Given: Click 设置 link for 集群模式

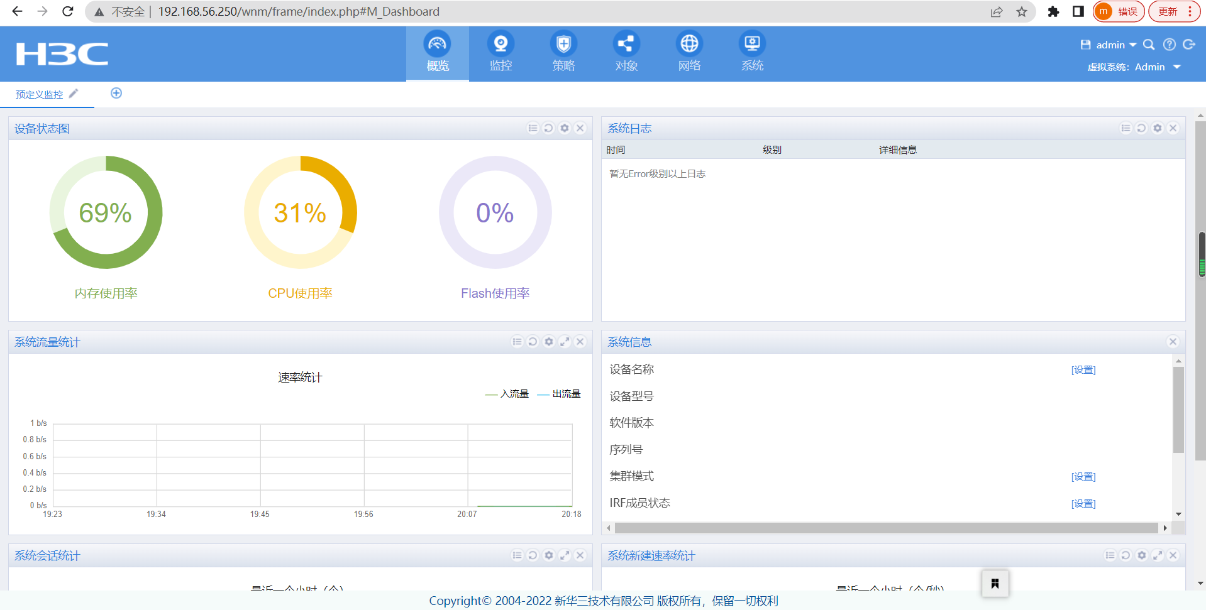Looking at the screenshot, I should [1083, 477].
